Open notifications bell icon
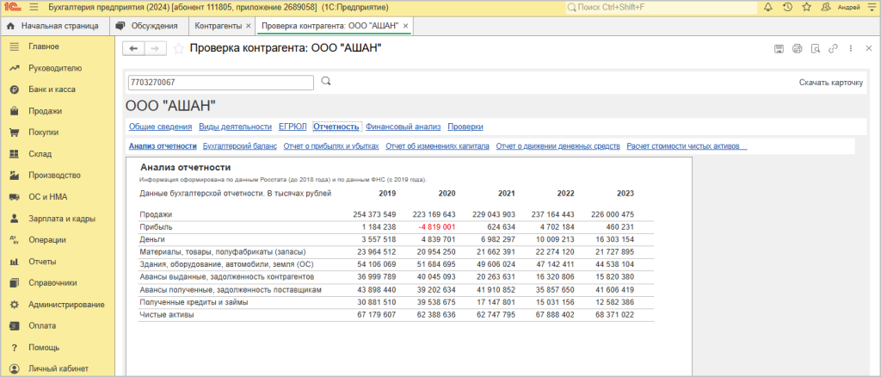Screen dimensions: 881x377 (768, 7)
